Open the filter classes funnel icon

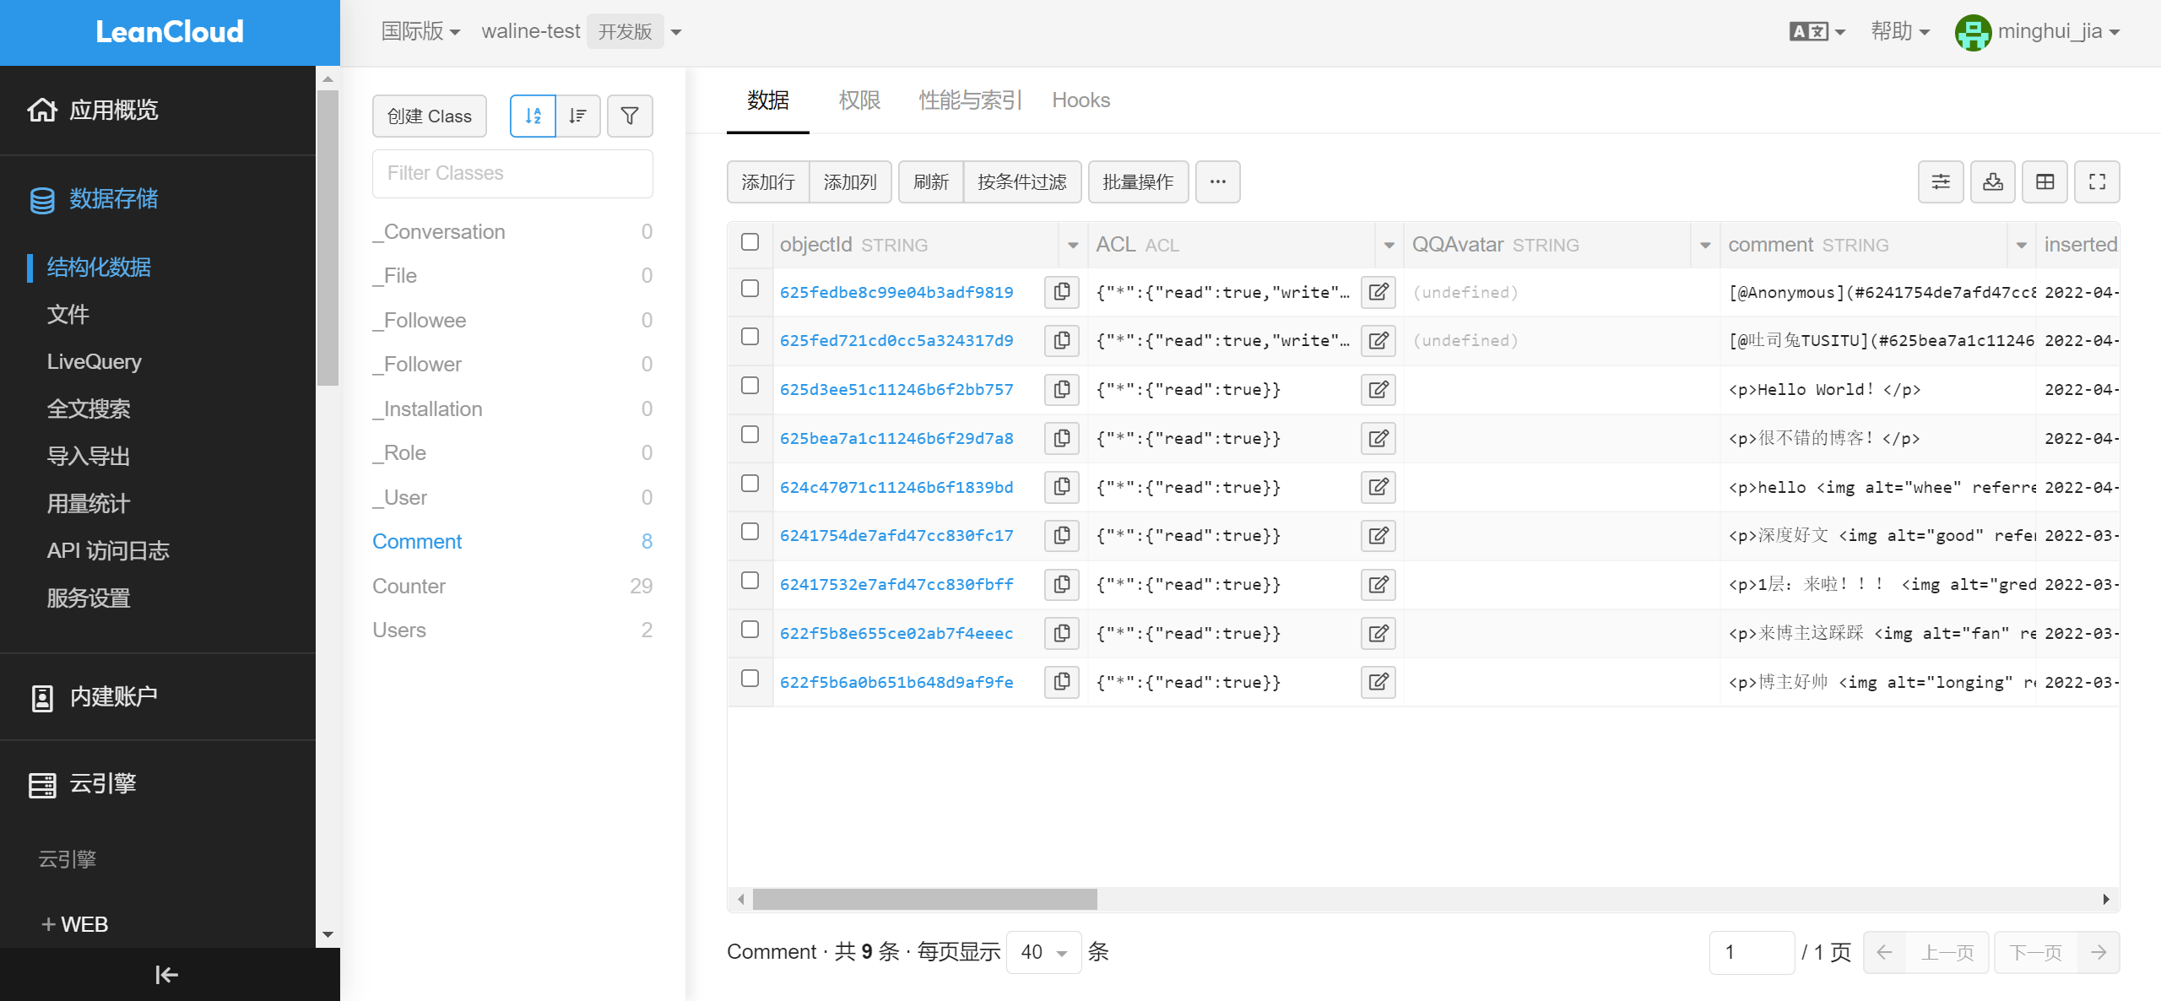pyautogui.click(x=630, y=116)
